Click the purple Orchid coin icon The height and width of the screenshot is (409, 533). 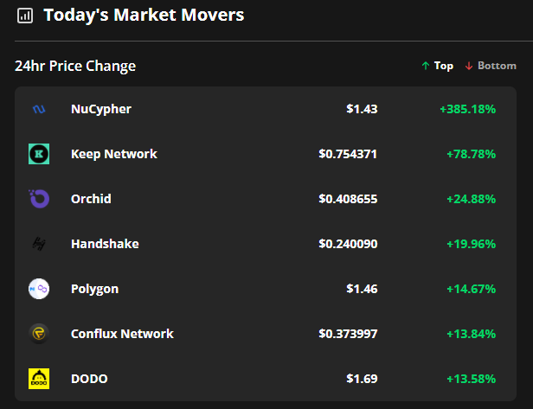(39, 199)
